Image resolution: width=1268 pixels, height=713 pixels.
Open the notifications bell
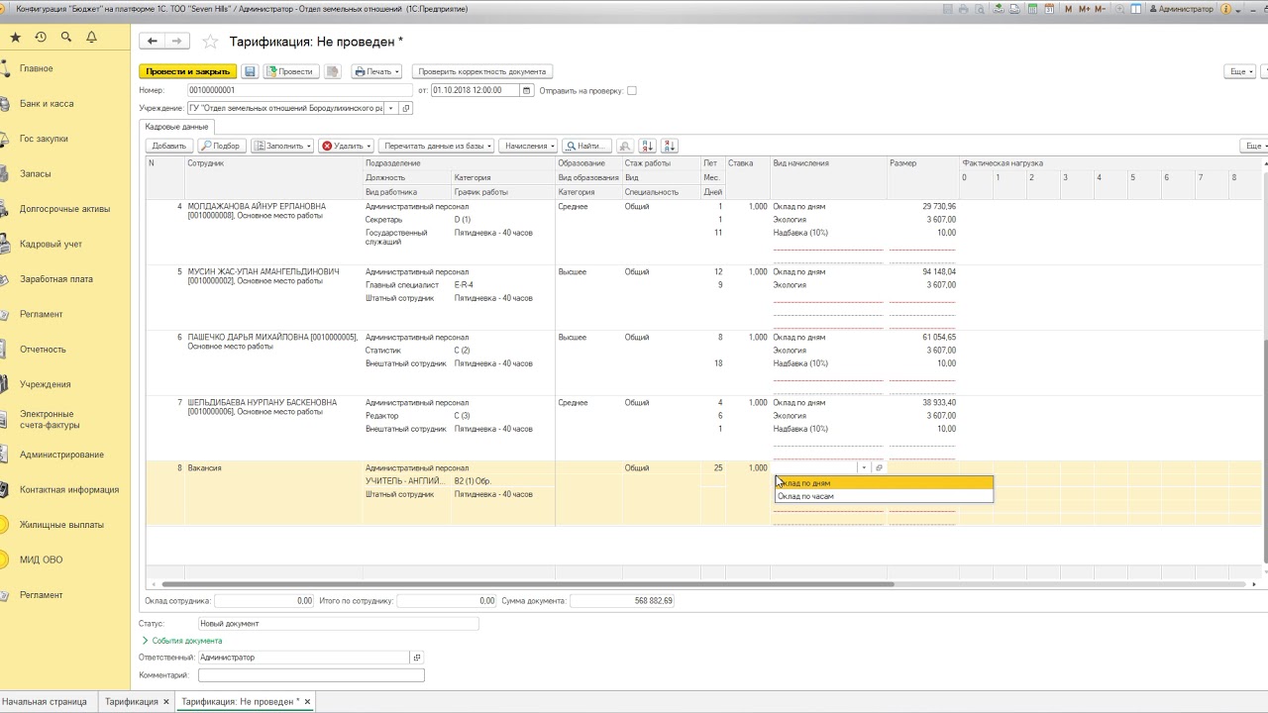(91, 37)
